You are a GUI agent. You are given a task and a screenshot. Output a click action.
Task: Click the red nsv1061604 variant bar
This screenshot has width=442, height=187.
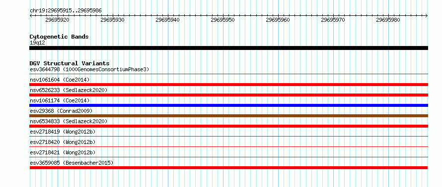click(x=228, y=85)
